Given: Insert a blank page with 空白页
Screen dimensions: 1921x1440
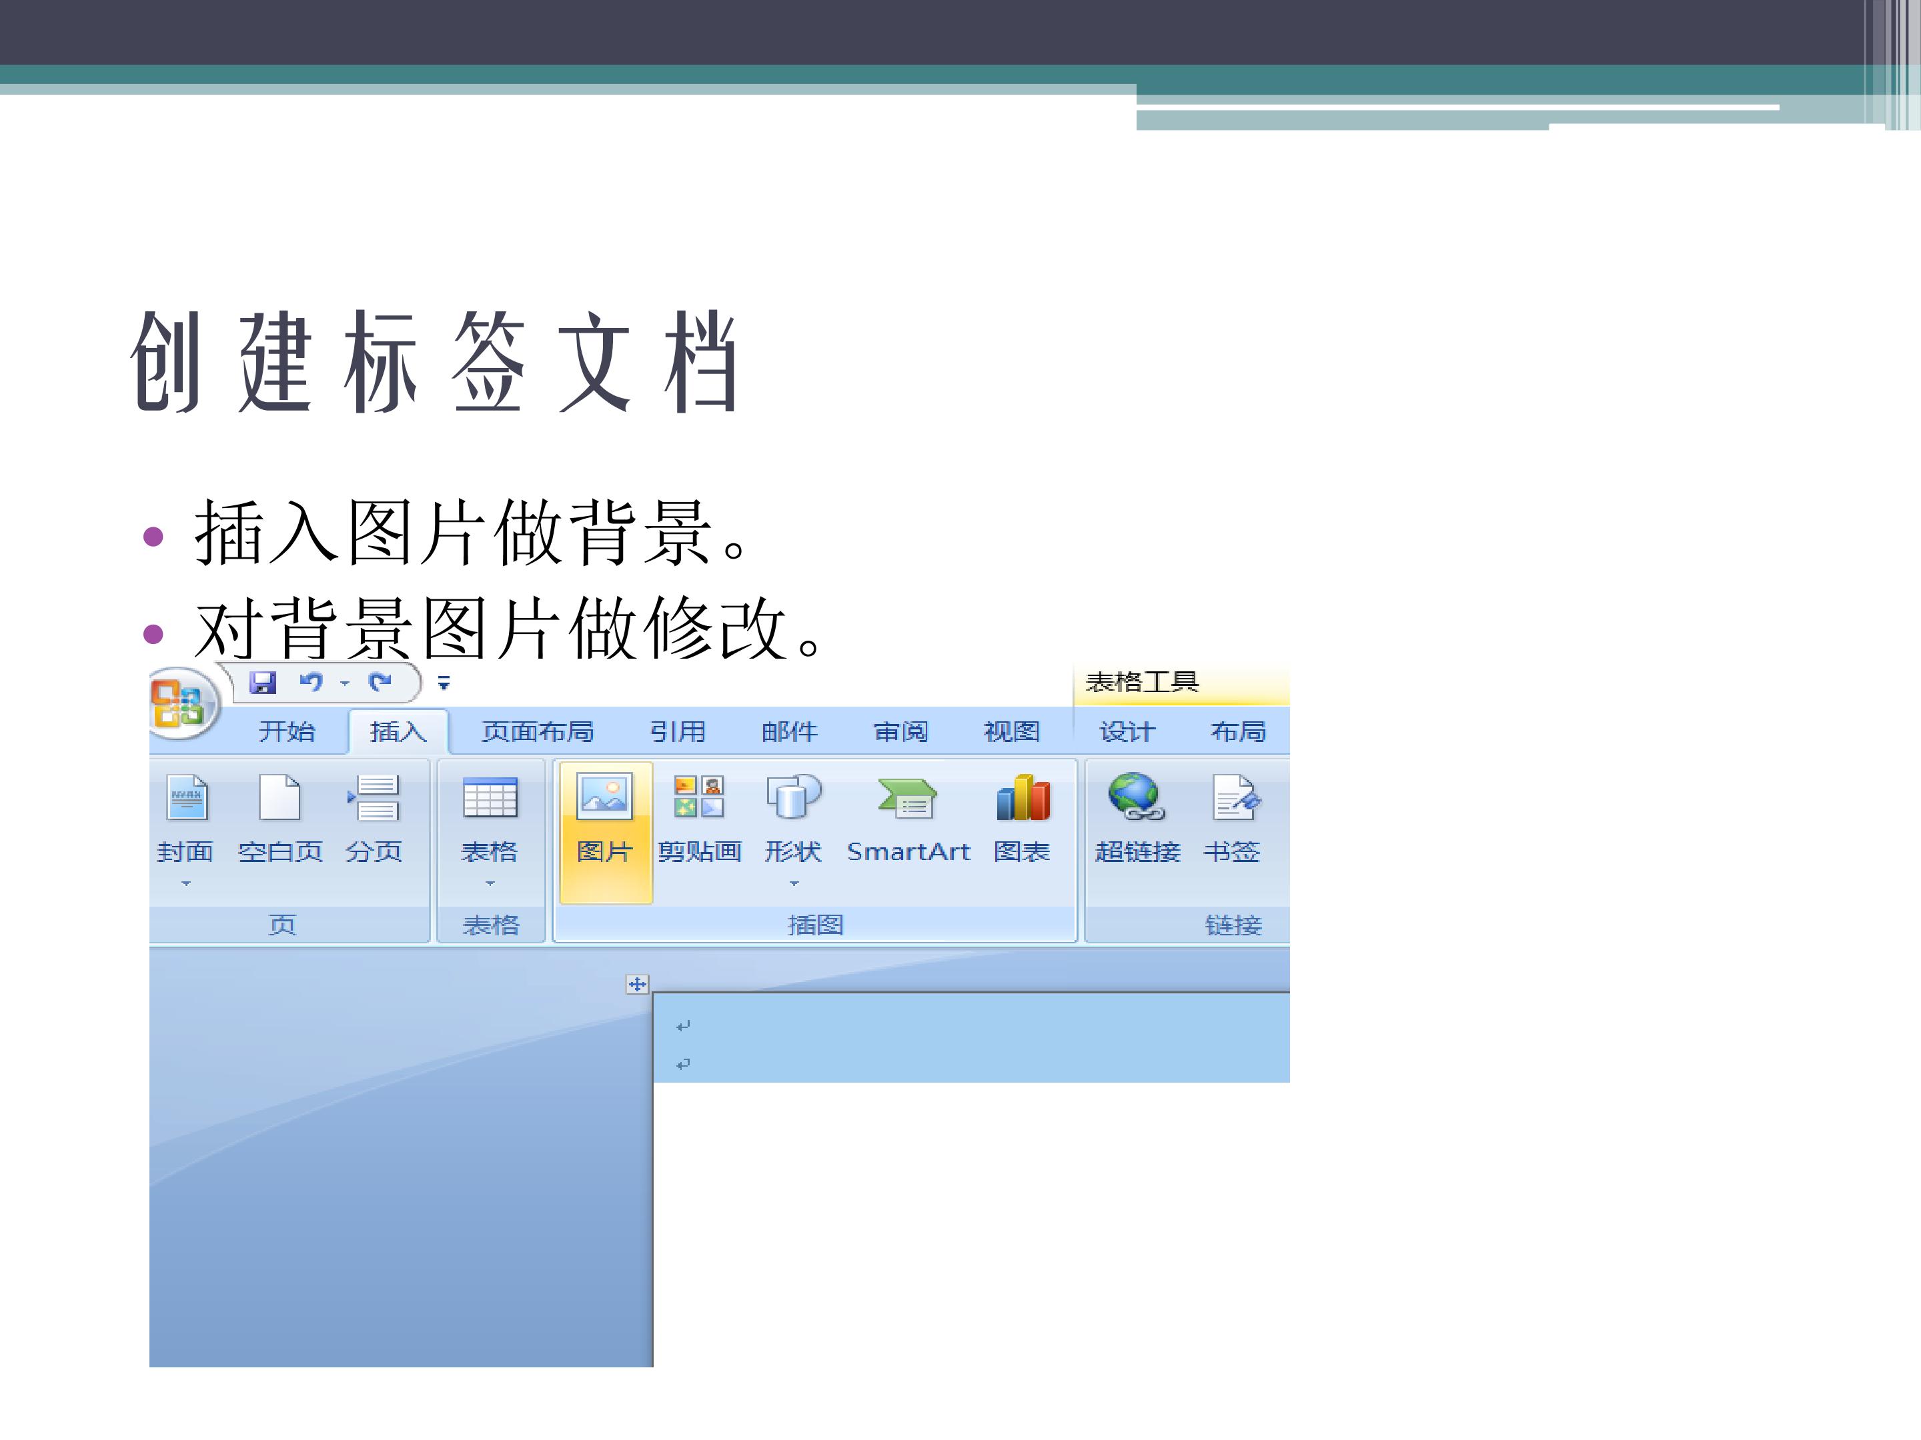Looking at the screenshot, I should (x=279, y=820).
